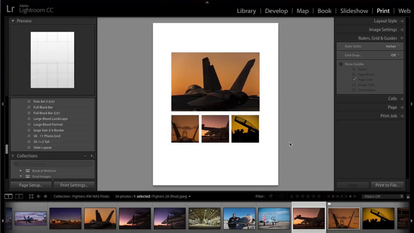Filter by first rating star
This screenshot has height=233, width=414.
(297, 196)
